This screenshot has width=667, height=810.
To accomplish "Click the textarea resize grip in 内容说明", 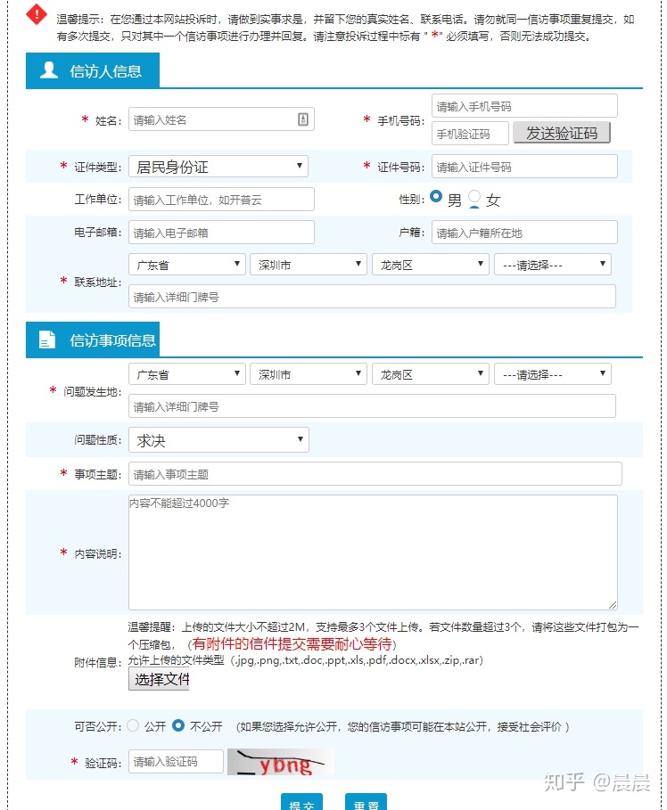I will 613,605.
